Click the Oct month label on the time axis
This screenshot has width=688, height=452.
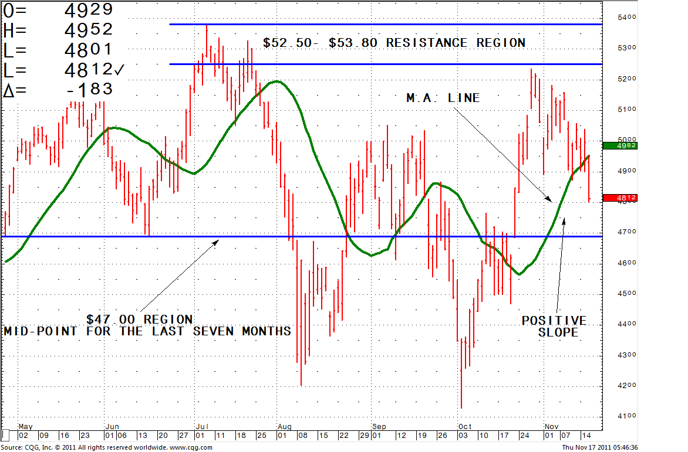point(465,426)
